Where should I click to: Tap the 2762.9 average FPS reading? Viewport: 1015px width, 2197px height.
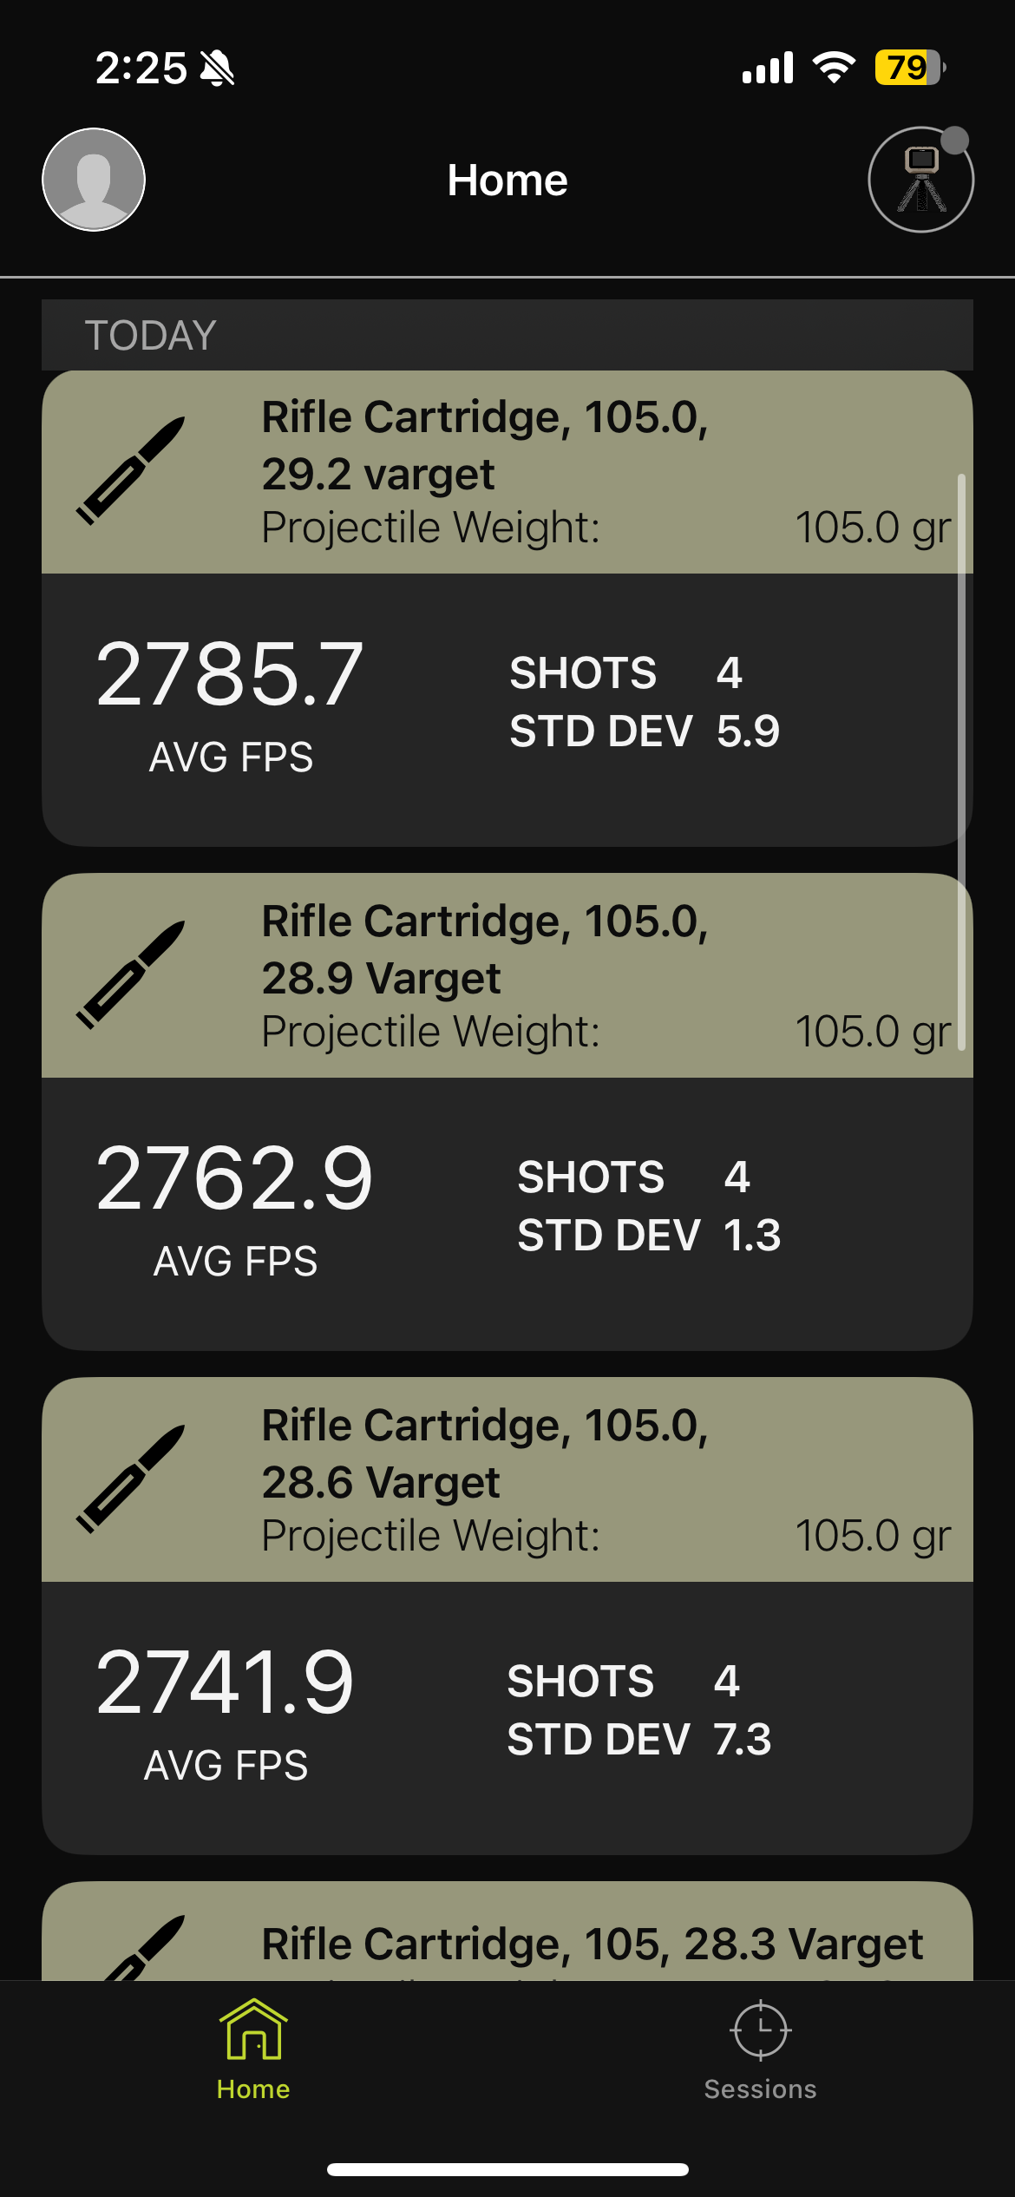coord(234,1178)
